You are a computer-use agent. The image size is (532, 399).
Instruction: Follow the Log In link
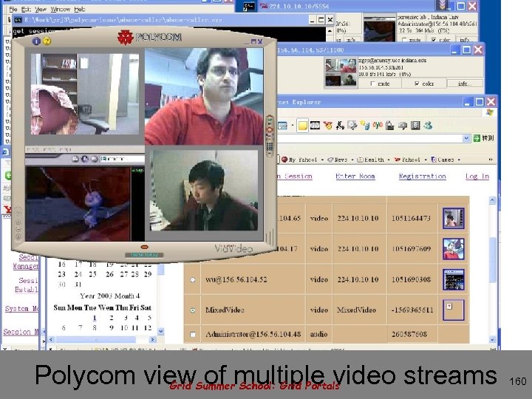click(477, 176)
